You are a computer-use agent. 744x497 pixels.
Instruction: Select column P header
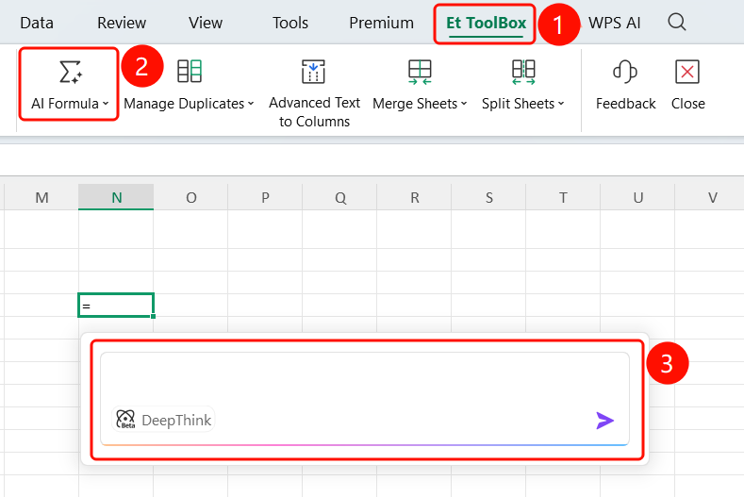tap(265, 197)
